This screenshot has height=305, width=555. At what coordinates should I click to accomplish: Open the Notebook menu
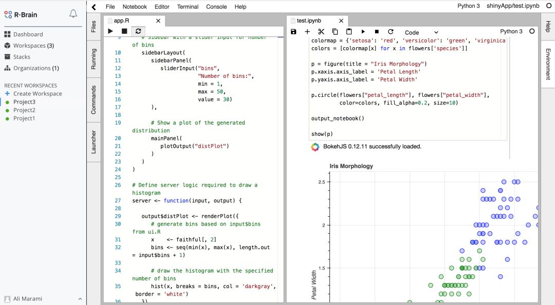(x=135, y=7)
